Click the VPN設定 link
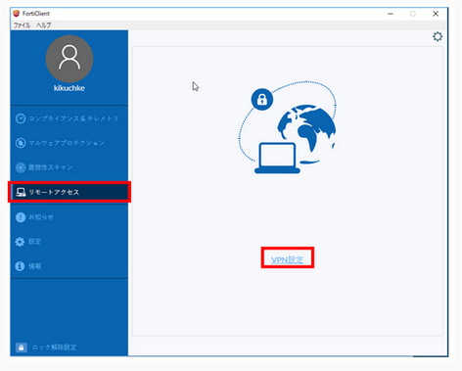The image size is (462, 371). (287, 259)
